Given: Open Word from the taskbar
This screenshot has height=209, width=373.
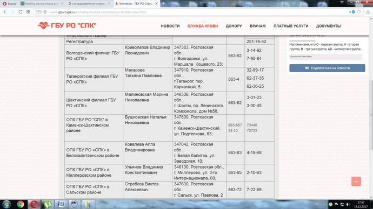Looking at the screenshot, I should tap(61, 204).
